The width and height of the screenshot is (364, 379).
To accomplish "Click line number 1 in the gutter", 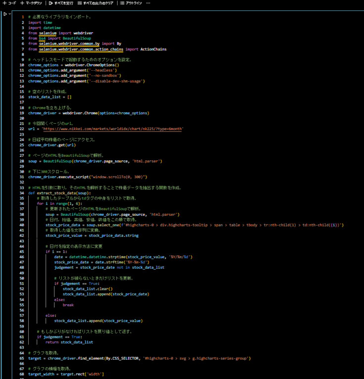I will click(22, 17).
